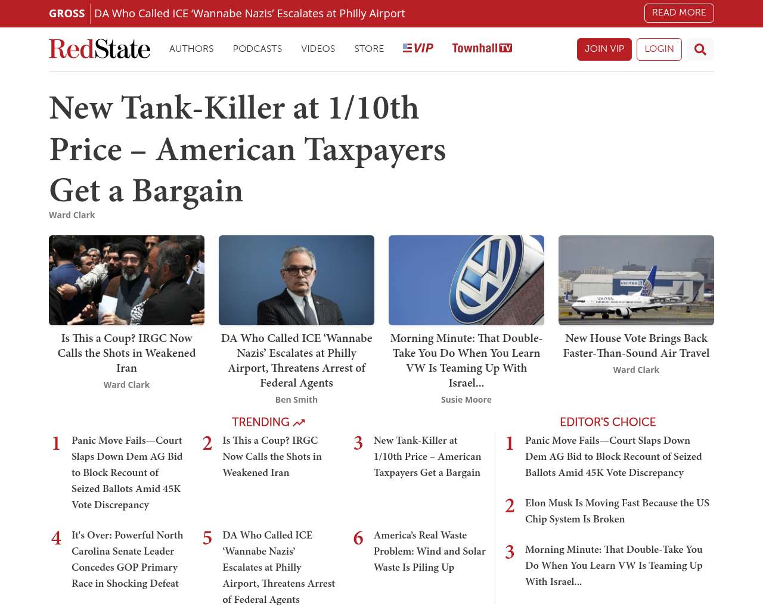This screenshot has width=763, height=610.
Task: Open the IRGC crowd photo thumbnail
Action: coord(126,280)
